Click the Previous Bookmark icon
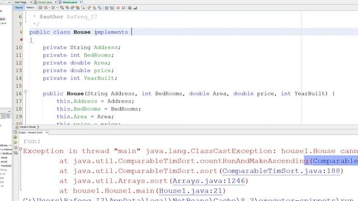358x201 pixels. pyautogui.click(x=89, y=8)
